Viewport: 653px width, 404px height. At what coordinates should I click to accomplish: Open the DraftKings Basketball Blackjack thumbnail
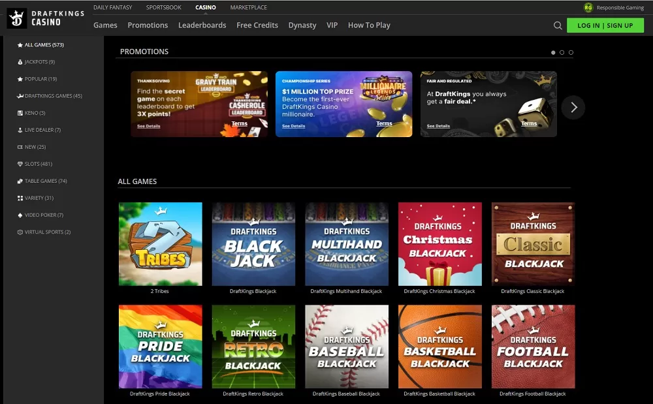point(440,347)
